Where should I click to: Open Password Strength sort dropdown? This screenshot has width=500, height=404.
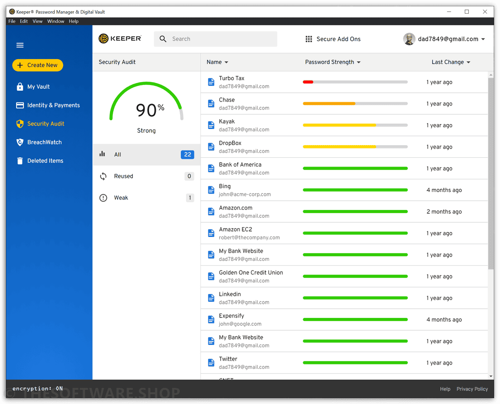pos(359,62)
